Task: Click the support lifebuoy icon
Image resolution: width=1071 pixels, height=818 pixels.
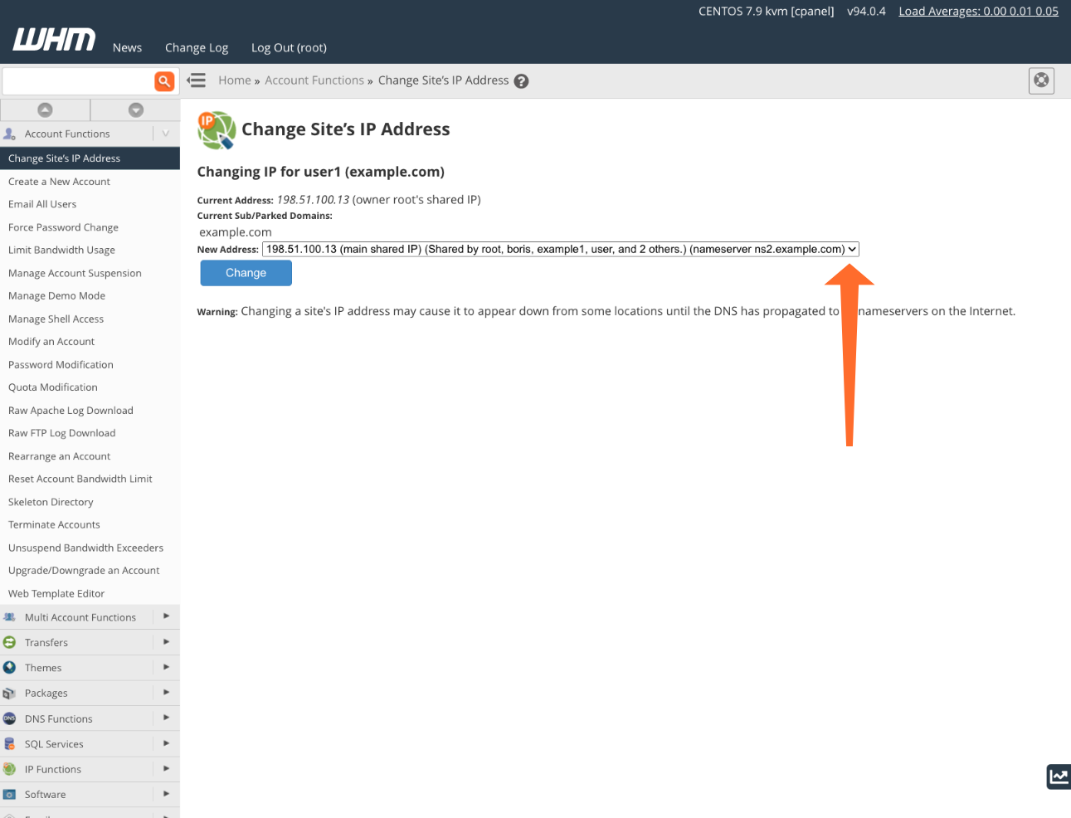Action: pos(1041,80)
